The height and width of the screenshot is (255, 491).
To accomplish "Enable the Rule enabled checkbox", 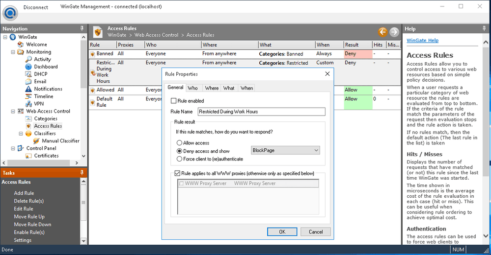I will (173, 101).
